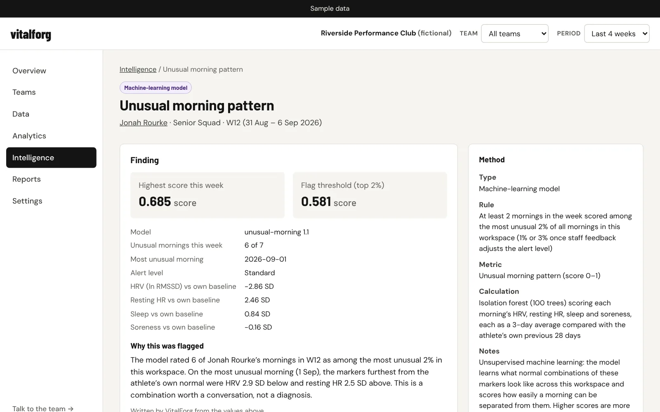The image size is (660, 412).
Task: Click the HRV value -2.86 SD
Action: tap(259, 286)
